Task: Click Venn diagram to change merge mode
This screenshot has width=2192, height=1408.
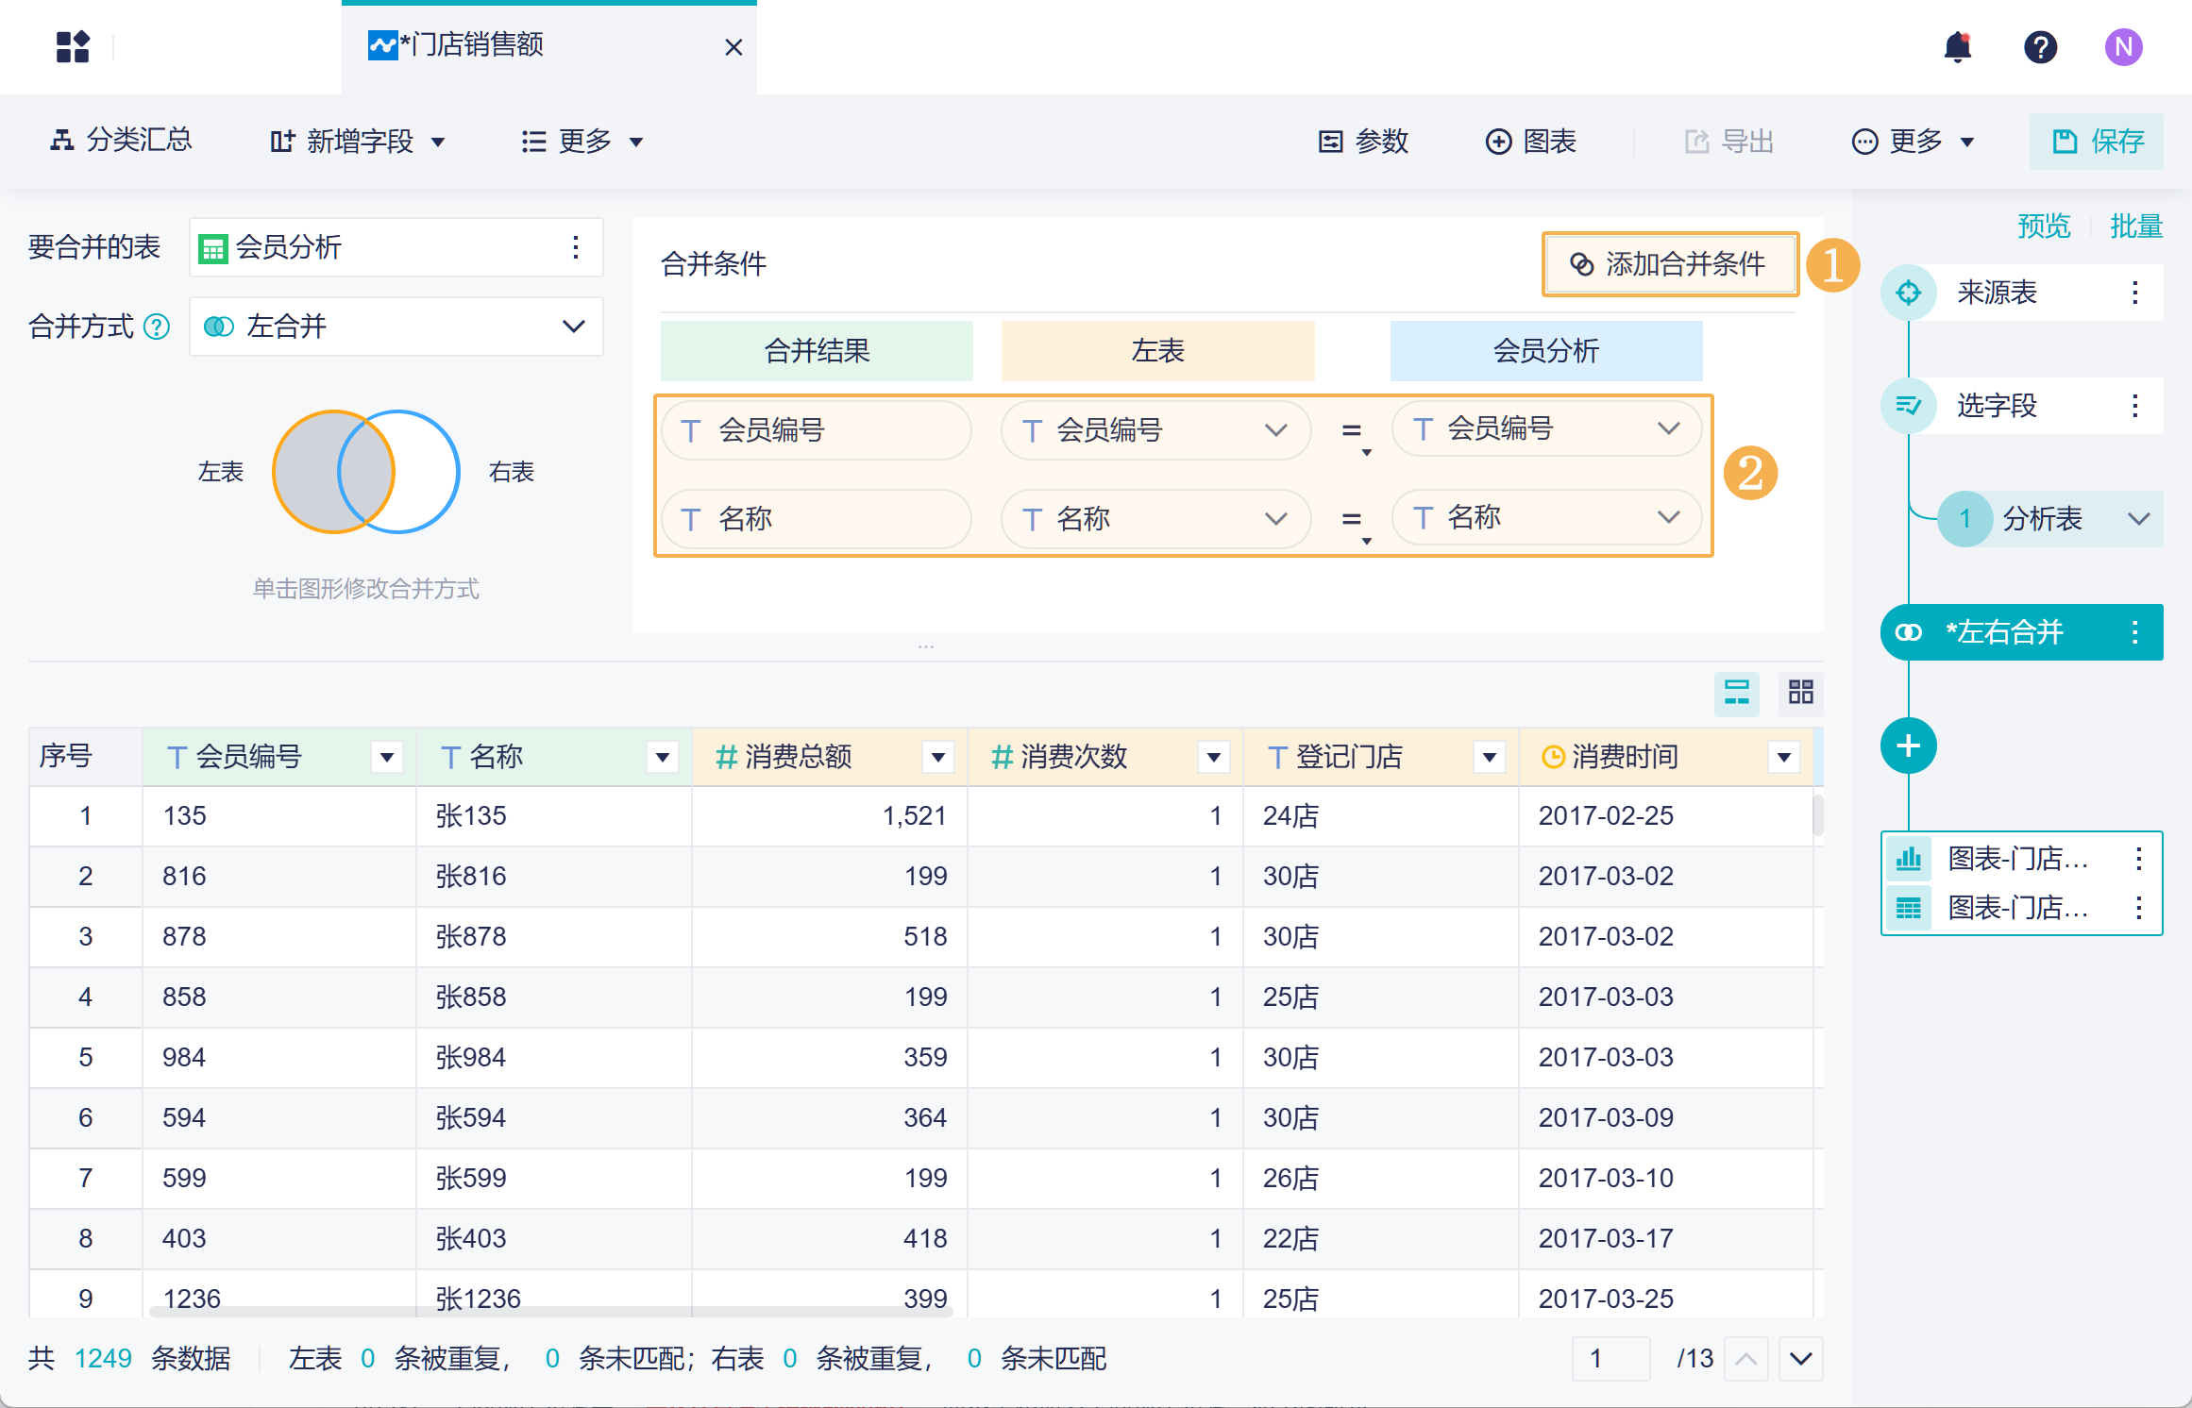Action: tap(366, 471)
